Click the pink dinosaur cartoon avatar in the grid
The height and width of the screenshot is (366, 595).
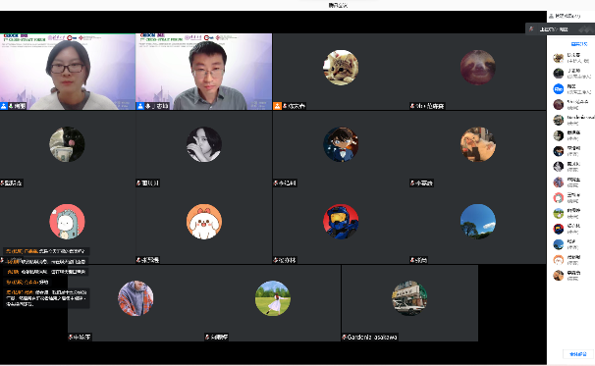pos(67,222)
